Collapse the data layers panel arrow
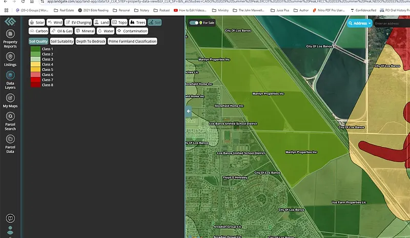The image size is (410, 238). [188, 111]
